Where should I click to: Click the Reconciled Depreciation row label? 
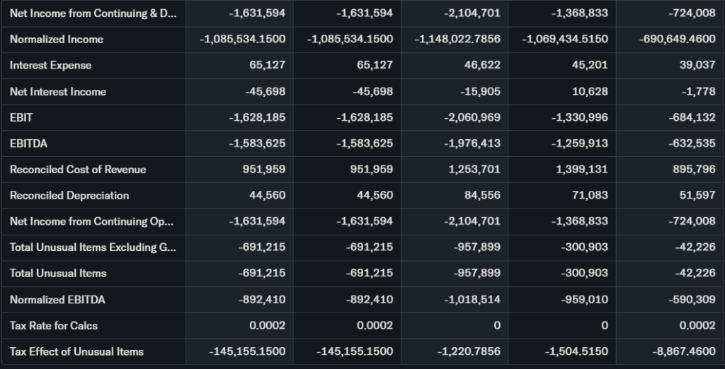(69, 196)
